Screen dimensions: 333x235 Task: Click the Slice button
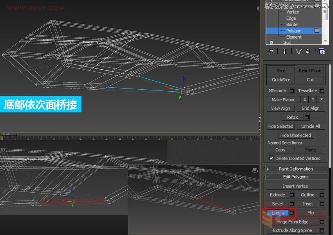pos(281,70)
